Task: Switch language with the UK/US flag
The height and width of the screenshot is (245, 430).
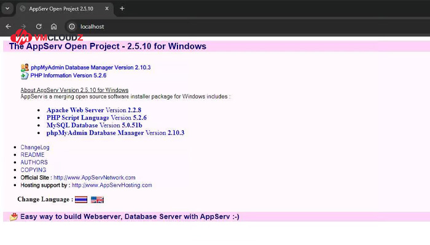Action: pos(97,200)
